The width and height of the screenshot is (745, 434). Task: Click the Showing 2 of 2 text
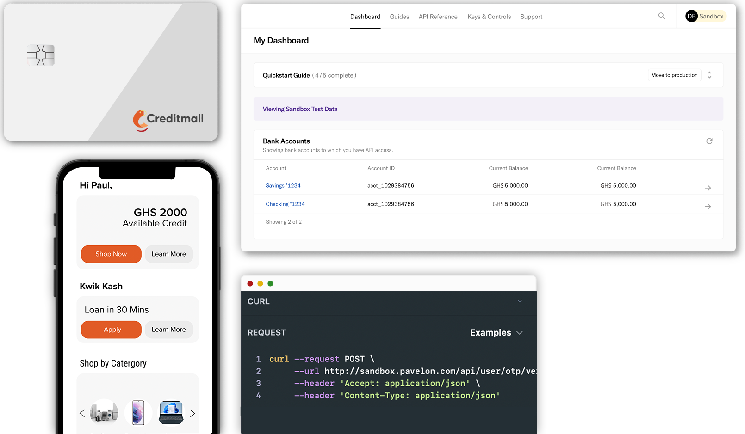[x=284, y=222]
